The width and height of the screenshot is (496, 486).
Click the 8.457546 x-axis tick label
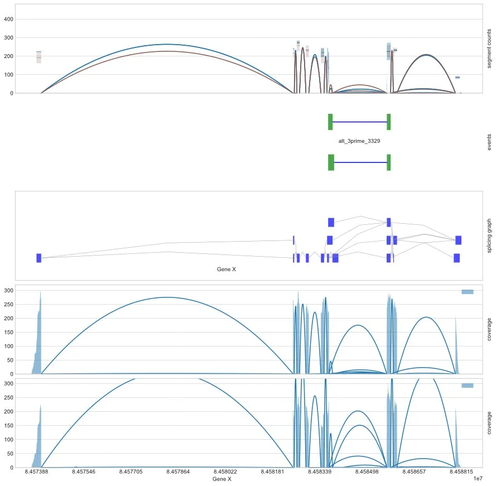(x=84, y=471)
